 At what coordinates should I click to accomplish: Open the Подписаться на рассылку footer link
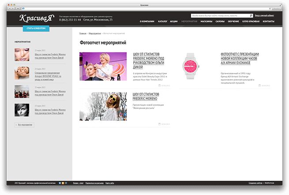[94, 183]
